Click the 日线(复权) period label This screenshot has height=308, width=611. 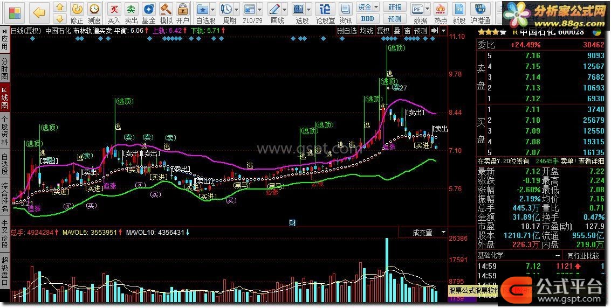click(26, 31)
